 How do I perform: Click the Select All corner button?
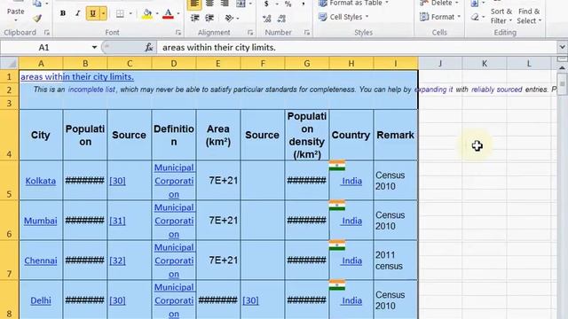click(x=10, y=64)
